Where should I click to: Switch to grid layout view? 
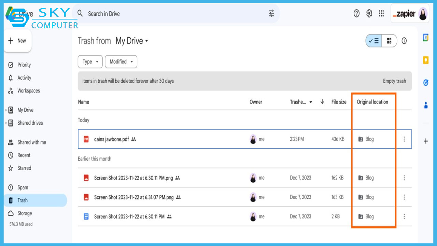tap(389, 41)
